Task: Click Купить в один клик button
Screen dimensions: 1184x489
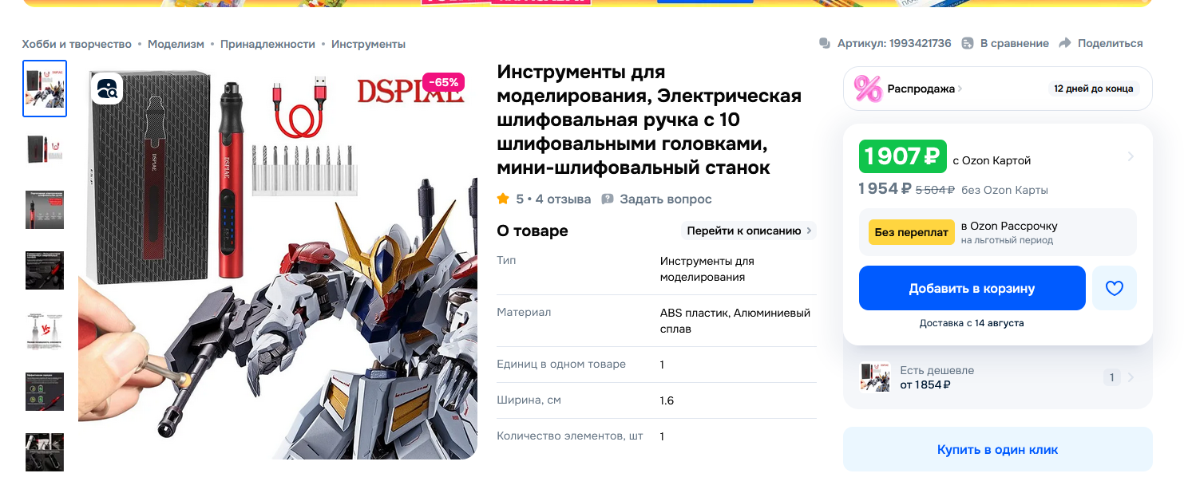Action: tap(997, 450)
